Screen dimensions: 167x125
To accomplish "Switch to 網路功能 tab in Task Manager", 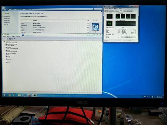I will tap(126, 11).
